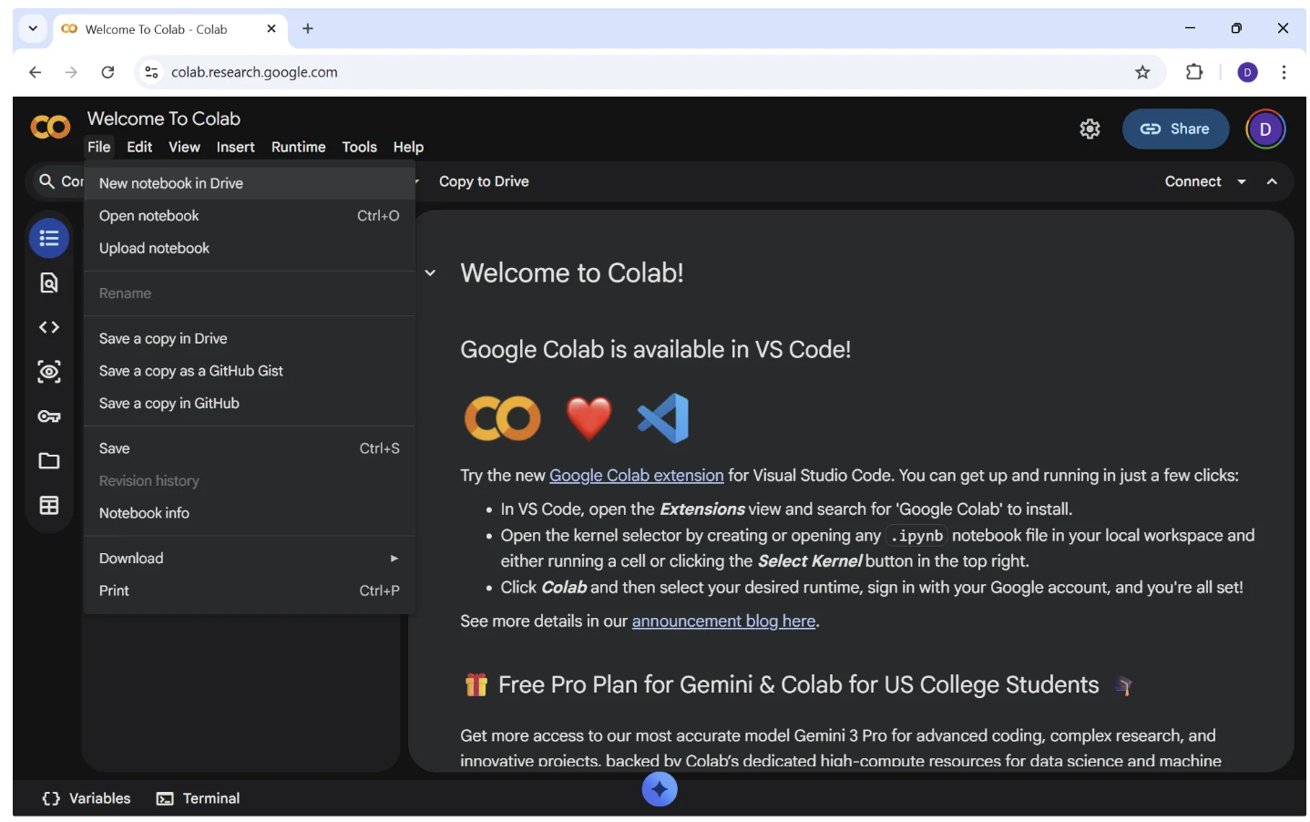Open the Code snippets sidebar icon
Viewport: 1310px width, 822px height.
pos(49,327)
